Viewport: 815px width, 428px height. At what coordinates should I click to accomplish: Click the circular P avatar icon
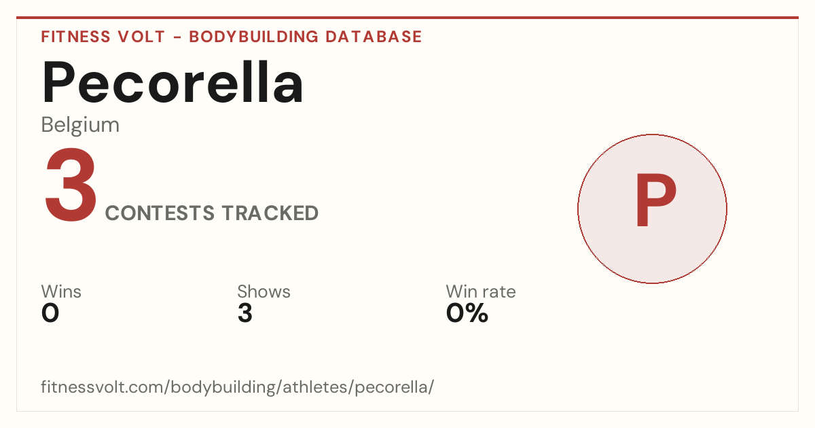point(652,209)
